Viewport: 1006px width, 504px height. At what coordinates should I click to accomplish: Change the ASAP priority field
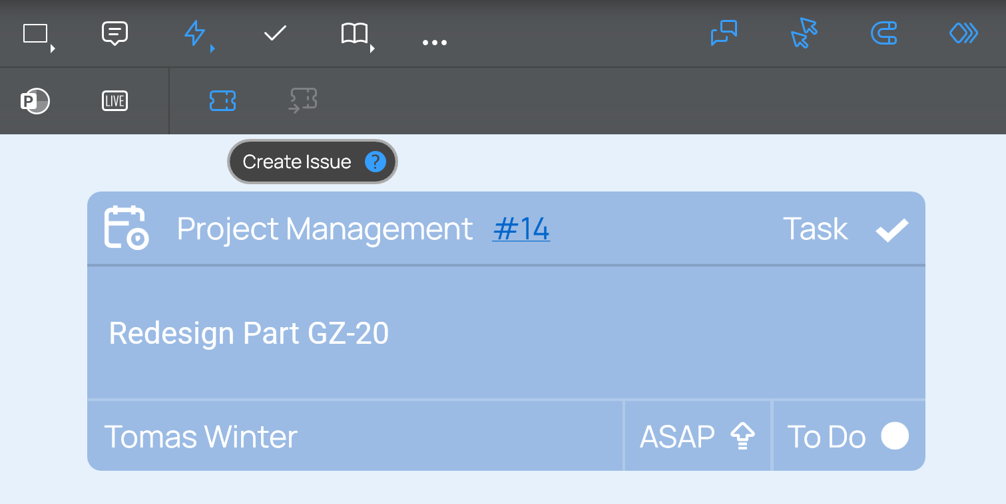[x=696, y=437]
